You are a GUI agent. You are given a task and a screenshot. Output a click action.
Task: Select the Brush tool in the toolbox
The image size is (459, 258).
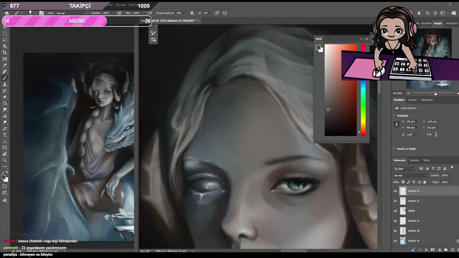click(5, 78)
